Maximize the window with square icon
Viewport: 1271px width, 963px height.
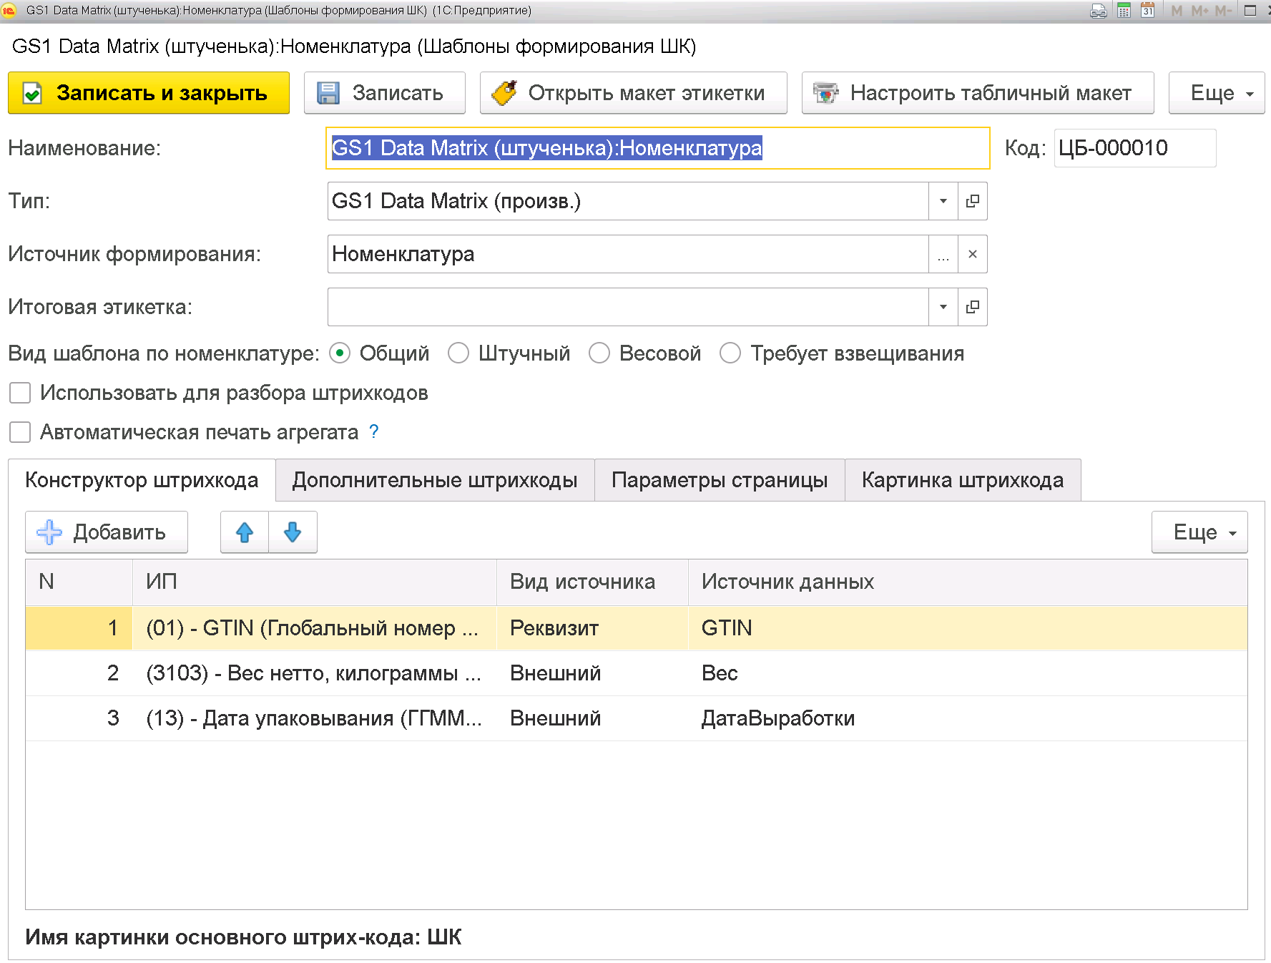click(x=1250, y=11)
